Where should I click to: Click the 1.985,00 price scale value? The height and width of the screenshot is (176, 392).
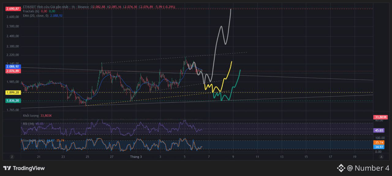(13, 82)
